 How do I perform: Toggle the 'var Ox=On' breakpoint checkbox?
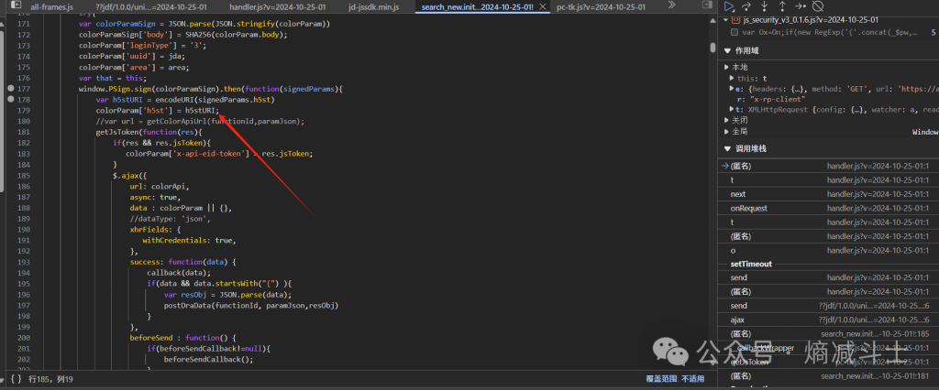pos(735,32)
